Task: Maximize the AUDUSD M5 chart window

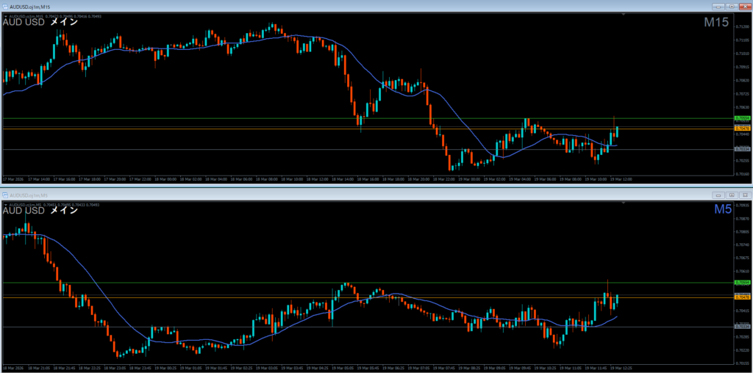Action: (x=732, y=195)
